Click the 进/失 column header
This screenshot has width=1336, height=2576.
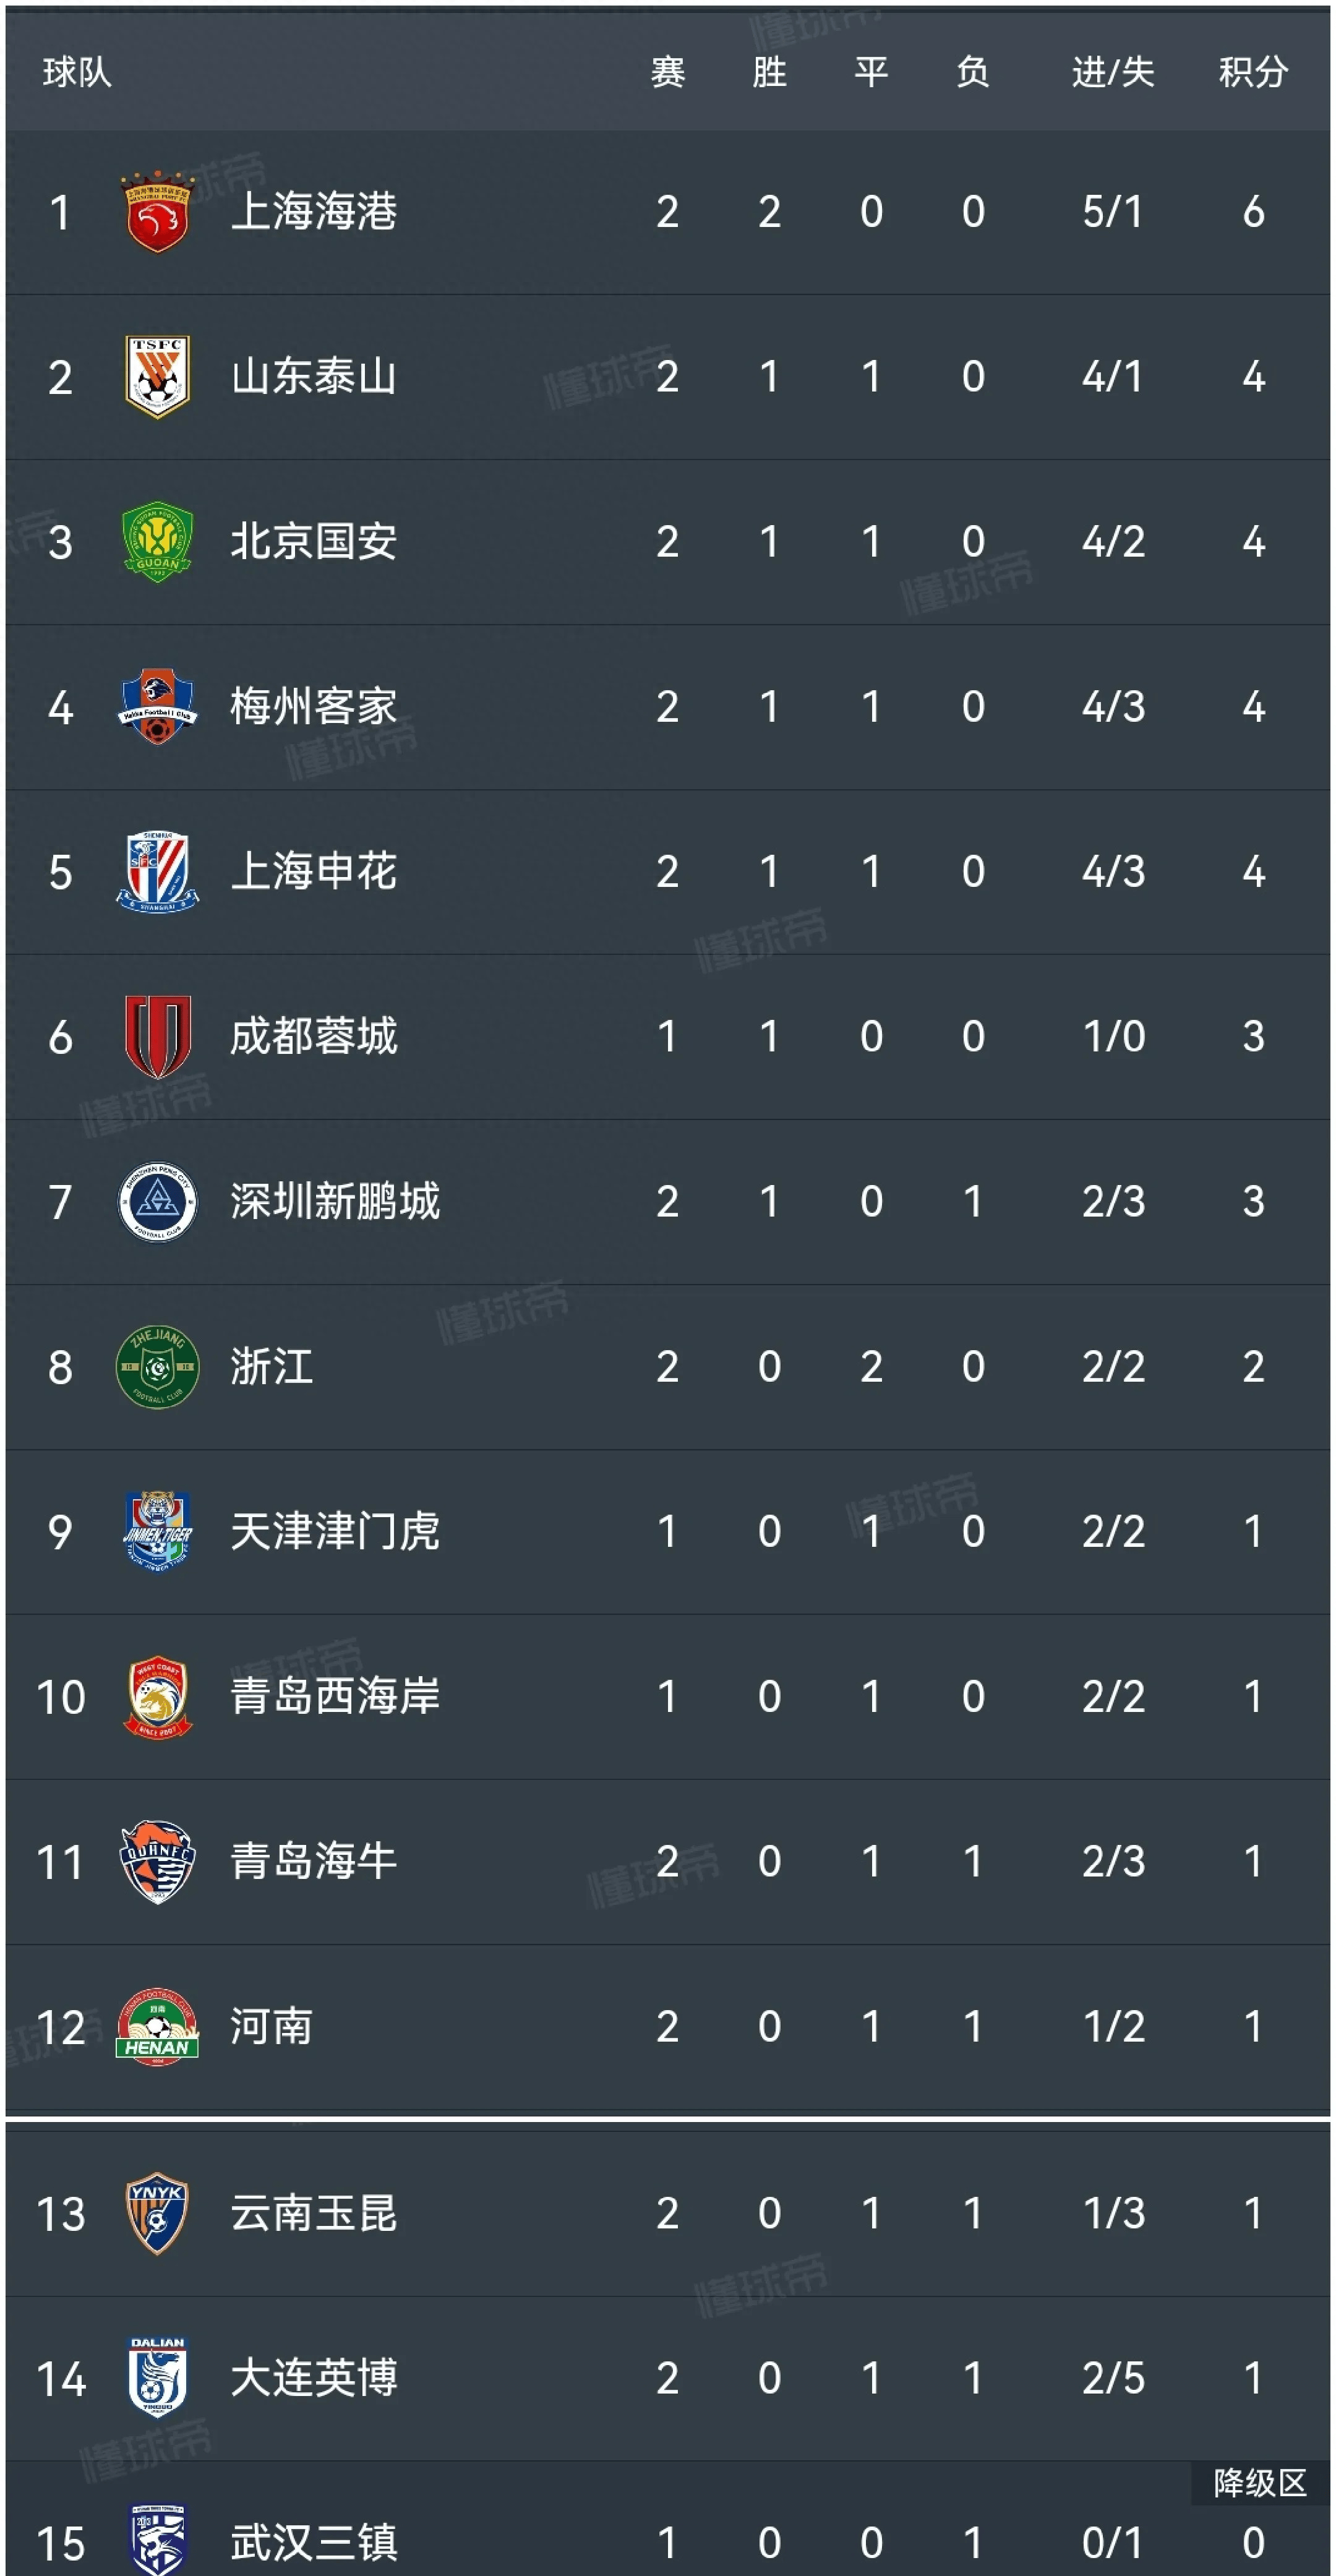click(1112, 72)
